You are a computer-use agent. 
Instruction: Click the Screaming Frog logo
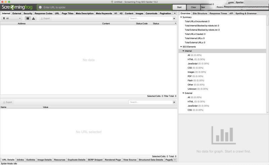(x=17, y=7)
